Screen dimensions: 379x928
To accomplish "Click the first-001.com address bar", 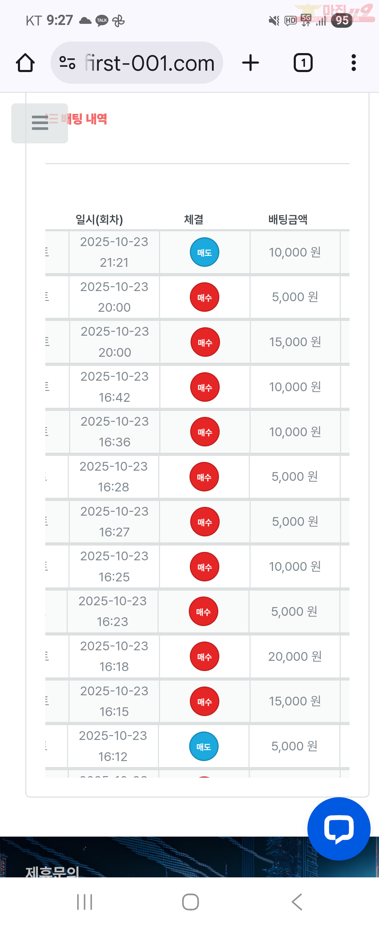I will point(149,63).
